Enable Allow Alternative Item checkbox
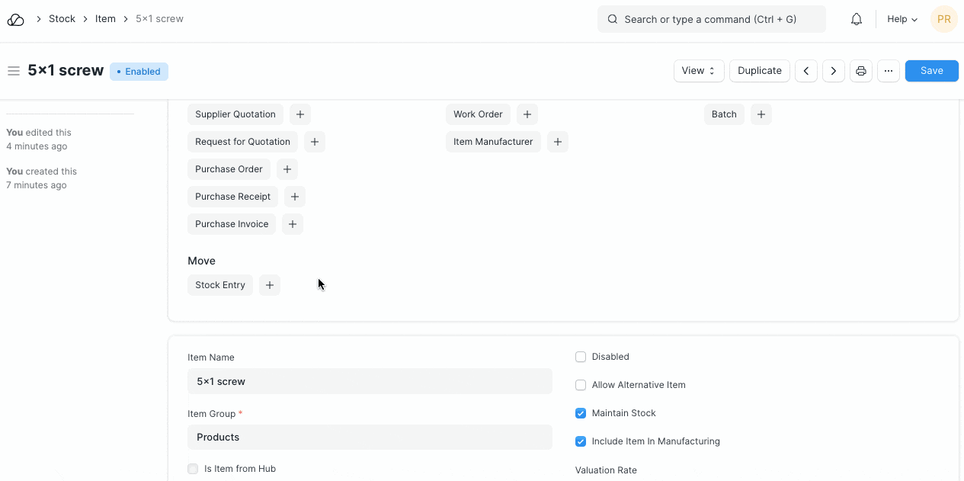The width and height of the screenshot is (964, 481). [x=581, y=385]
